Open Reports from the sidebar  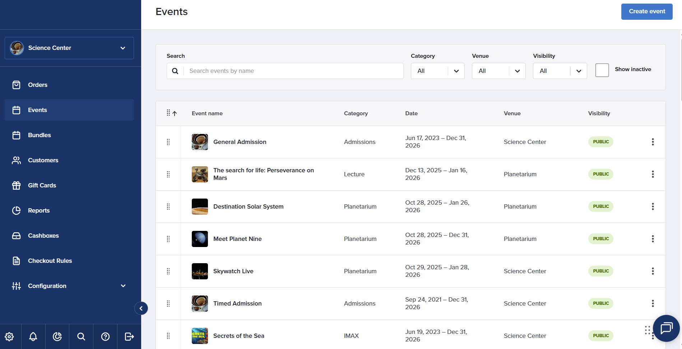point(38,210)
